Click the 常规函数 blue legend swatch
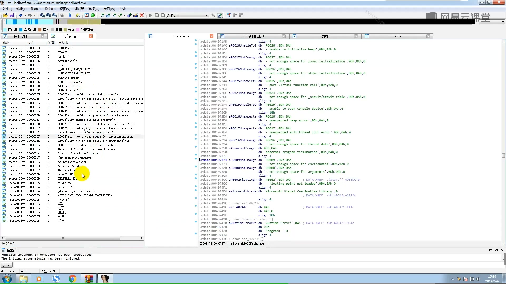 tap(21, 30)
